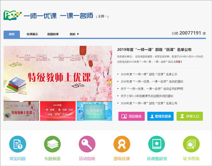The height and width of the screenshot is (166, 212).
Task: Open the 常见问题 circle icon
Action: coord(18,144)
